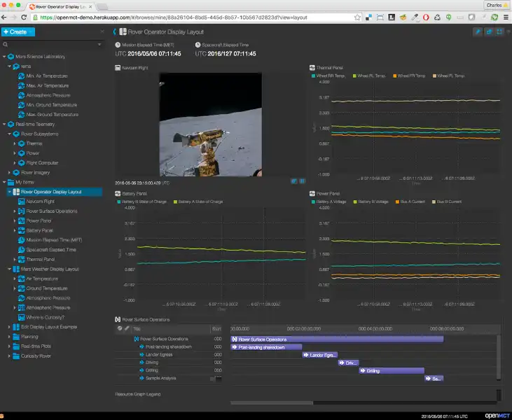The image size is (512, 420).
Task: Collapse the Mars Science Laboratory tree node
Action: [4, 56]
